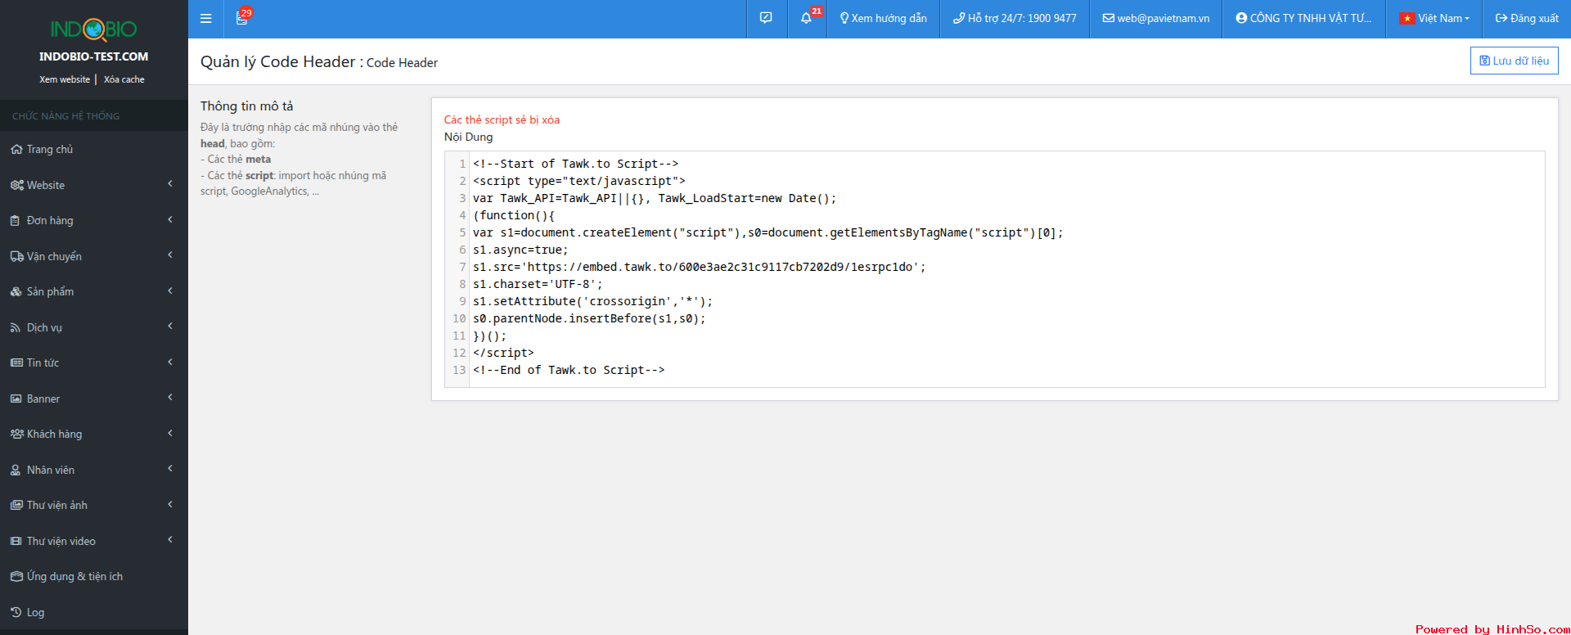Viewport: 1571px width, 635px height.
Task: Click the Log history icon
Action: tap(16, 613)
